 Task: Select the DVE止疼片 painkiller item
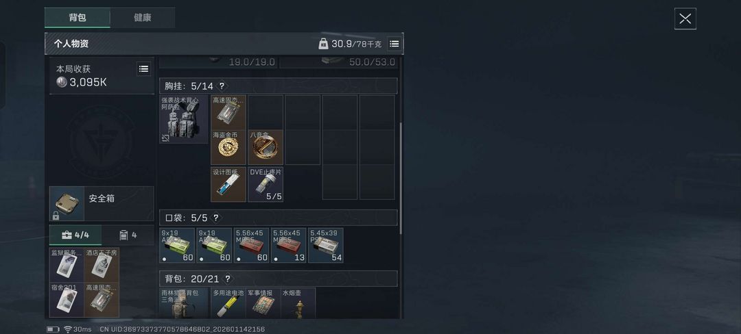266,184
